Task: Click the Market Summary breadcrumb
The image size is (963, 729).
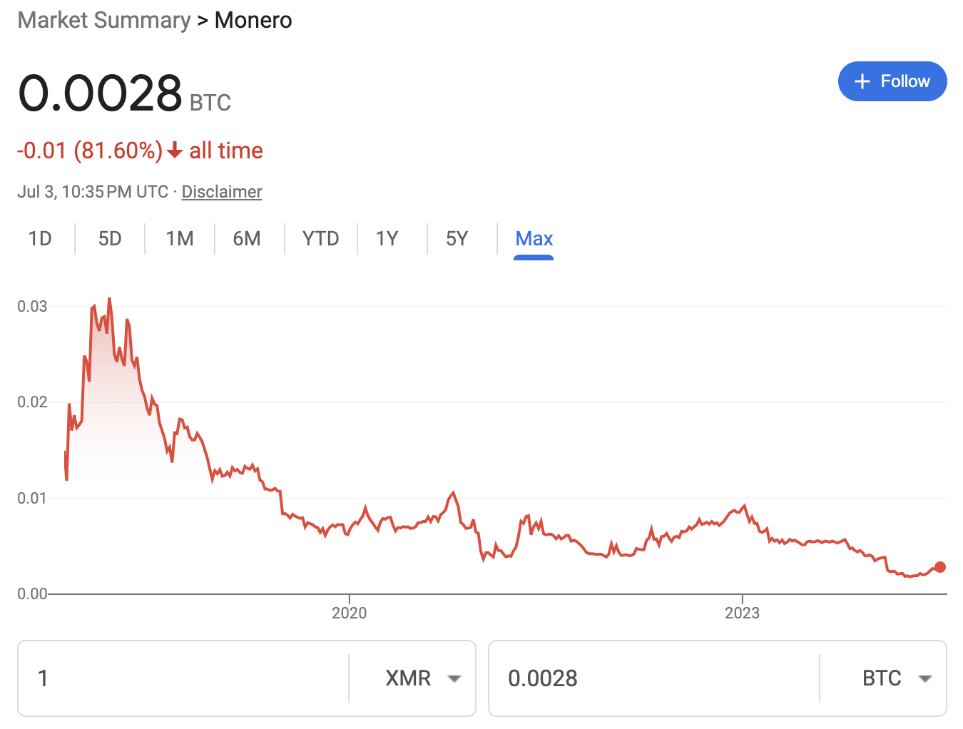Action: 104,20
